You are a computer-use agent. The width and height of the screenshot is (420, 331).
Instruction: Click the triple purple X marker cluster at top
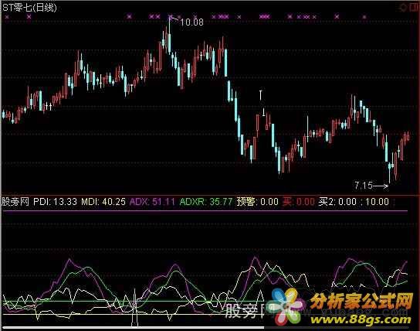click(264, 17)
